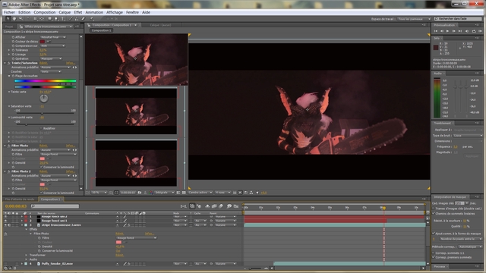
Task: Open the Couches dropdown in Teinte/Saturation
Action: coord(51,71)
